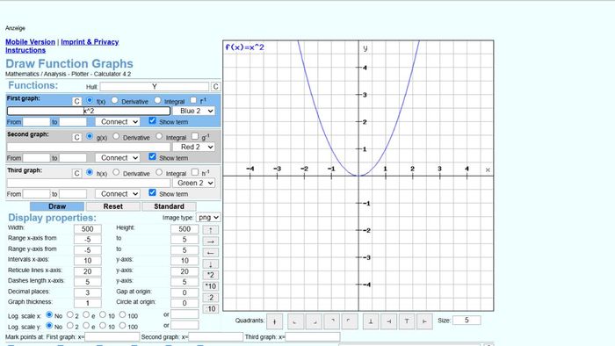
Task: Open the Mobile Version link
Action: (x=30, y=42)
